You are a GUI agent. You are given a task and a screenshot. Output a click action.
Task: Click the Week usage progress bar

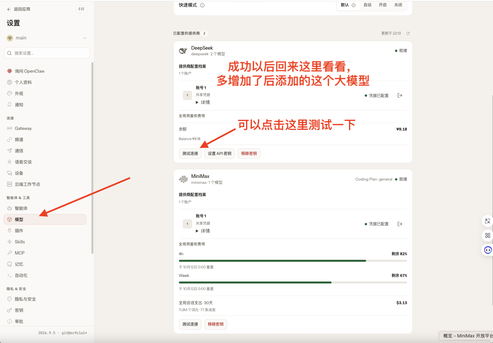tap(293, 282)
